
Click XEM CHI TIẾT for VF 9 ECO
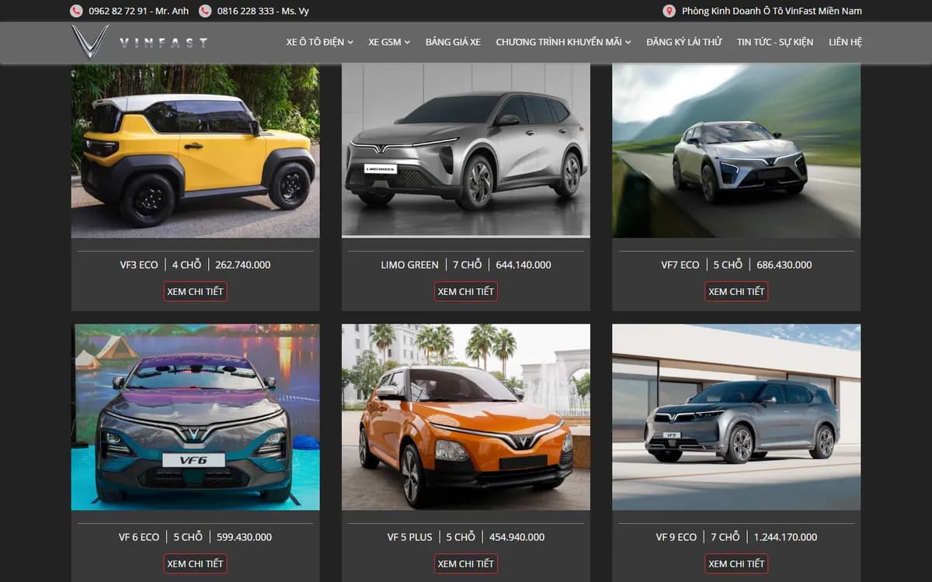(736, 563)
